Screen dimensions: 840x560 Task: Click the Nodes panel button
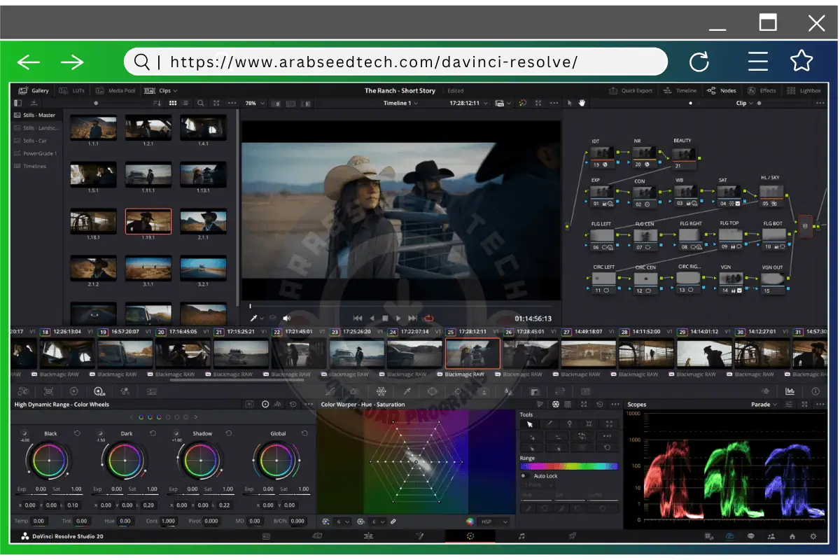pyautogui.click(x=722, y=90)
